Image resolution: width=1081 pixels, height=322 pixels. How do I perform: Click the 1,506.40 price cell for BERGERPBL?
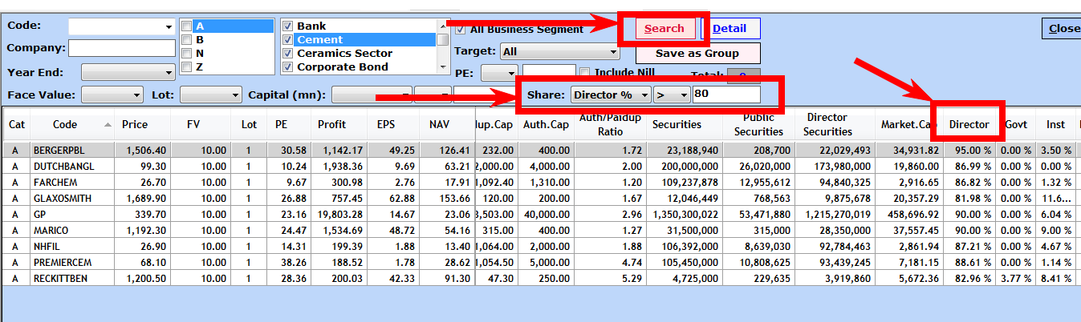coord(143,150)
